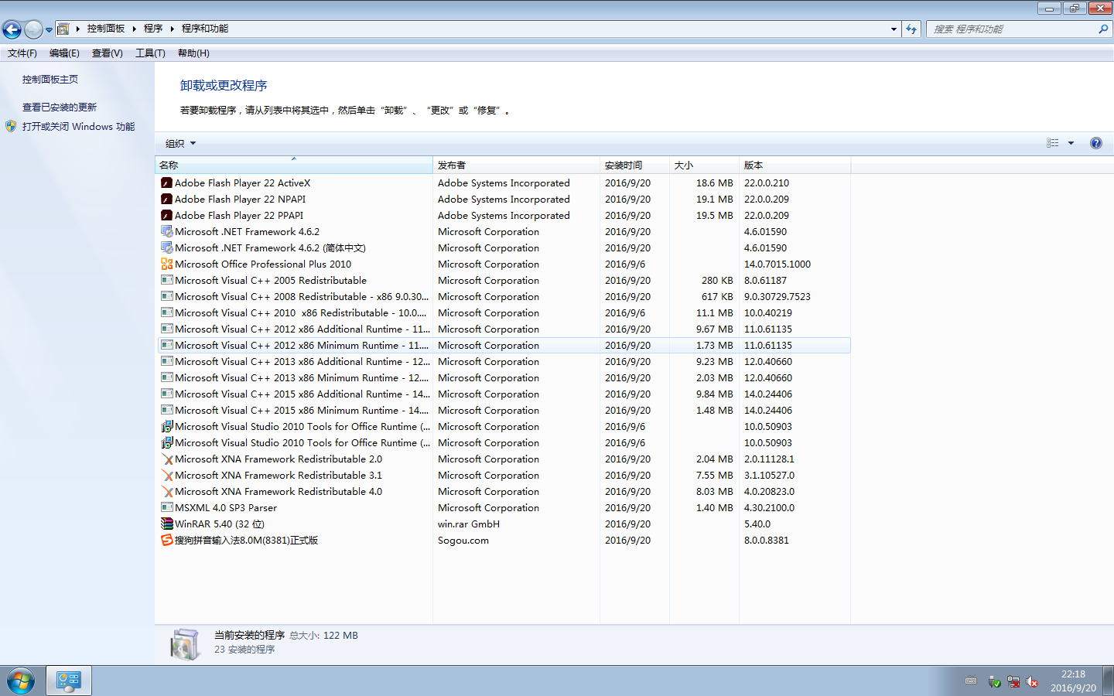
Task: Click the XNA Framework Redistributable 4.0 icon
Action: [166, 492]
